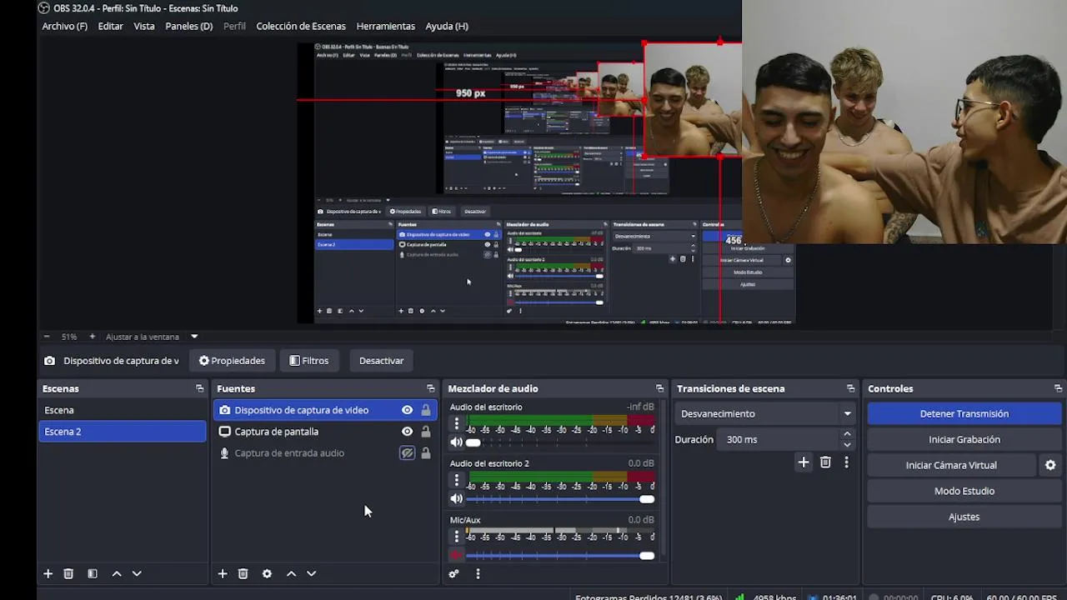The height and width of the screenshot is (600, 1067).
Task: Adjust Audio del escritorio volume slider
Action: pyautogui.click(x=560, y=442)
